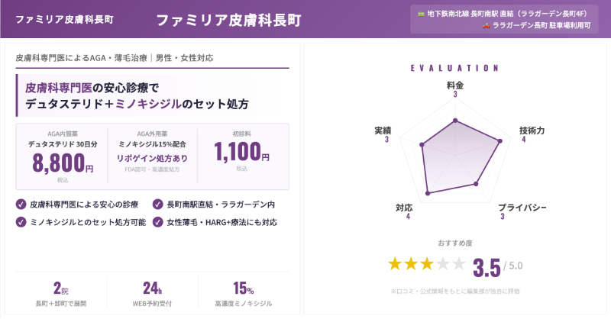Click the first gold rating star
This screenshot has height=319, width=611.
[x=395, y=264]
